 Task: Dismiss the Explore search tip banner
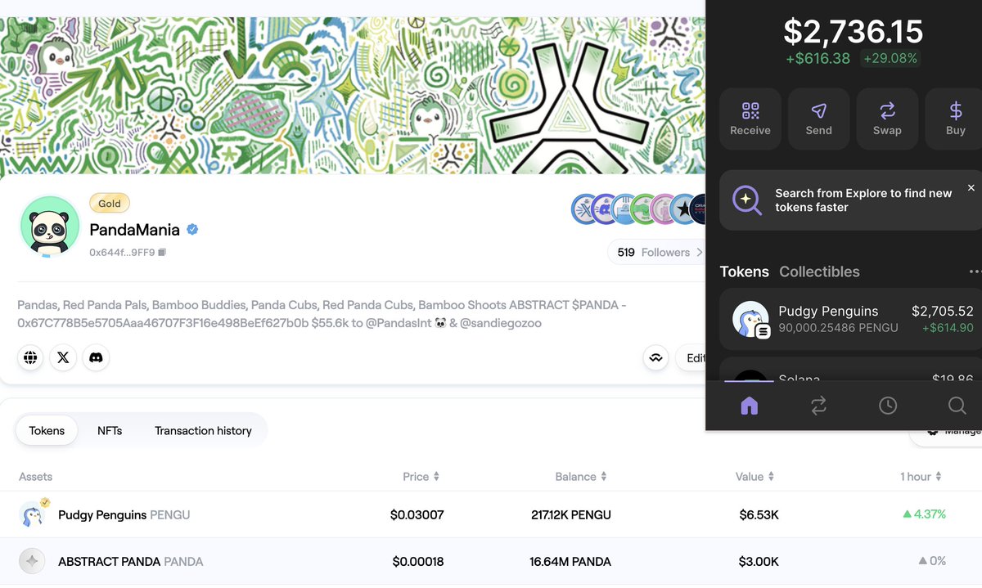[971, 188]
